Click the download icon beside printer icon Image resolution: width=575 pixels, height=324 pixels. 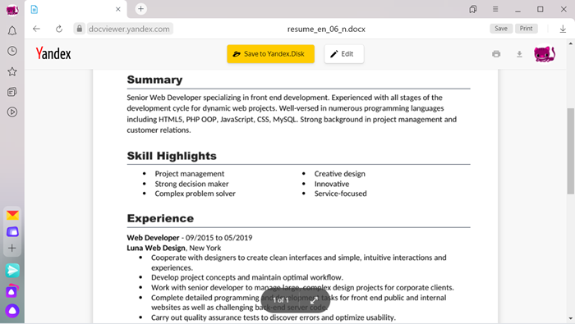click(519, 54)
